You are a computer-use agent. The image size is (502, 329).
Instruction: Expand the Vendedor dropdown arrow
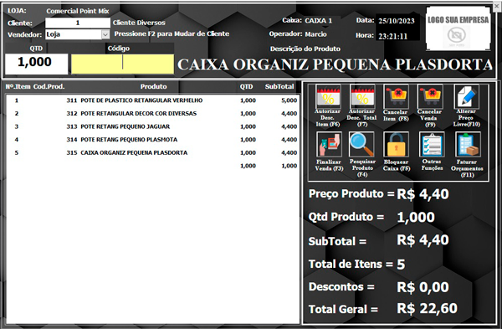105,34
